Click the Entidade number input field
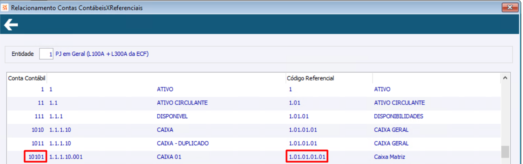 pos(46,54)
